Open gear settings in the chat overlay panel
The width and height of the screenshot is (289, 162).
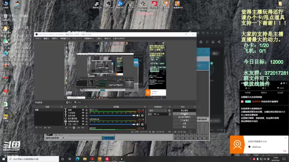coord(284,83)
